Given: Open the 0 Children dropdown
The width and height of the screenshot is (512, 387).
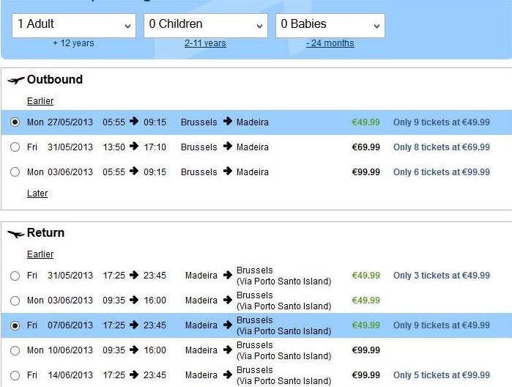Looking at the screenshot, I should 206,26.
